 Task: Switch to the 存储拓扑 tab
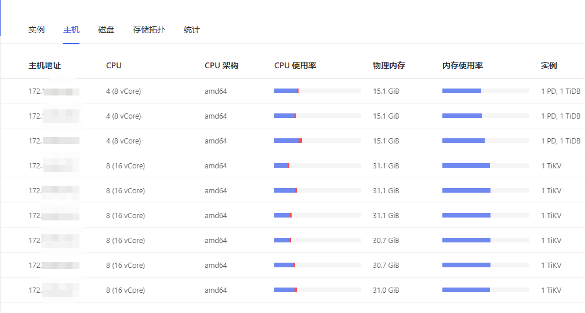tap(149, 30)
